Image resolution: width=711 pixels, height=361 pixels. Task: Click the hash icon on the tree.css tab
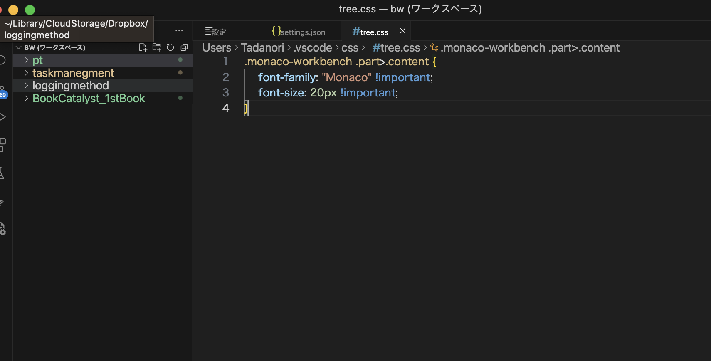(x=356, y=31)
